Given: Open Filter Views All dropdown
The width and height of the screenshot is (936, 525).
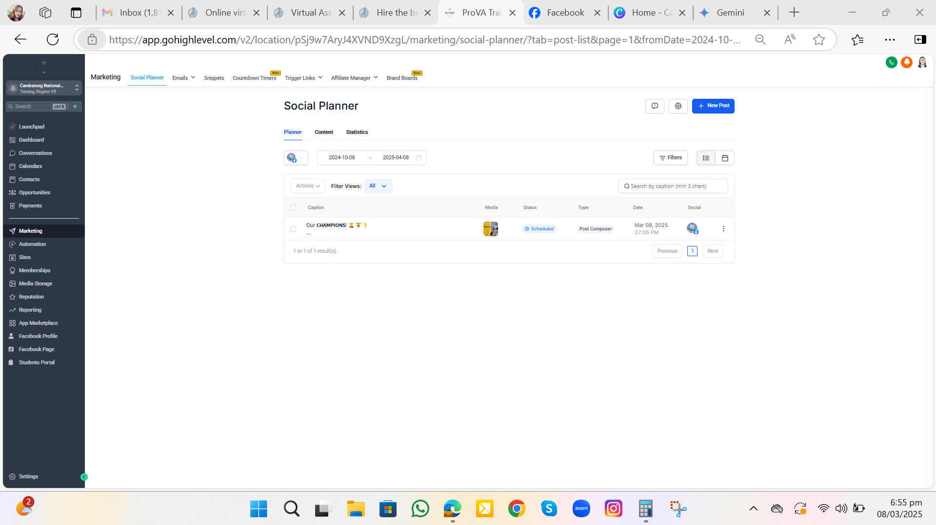Looking at the screenshot, I should (x=378, y=186).
